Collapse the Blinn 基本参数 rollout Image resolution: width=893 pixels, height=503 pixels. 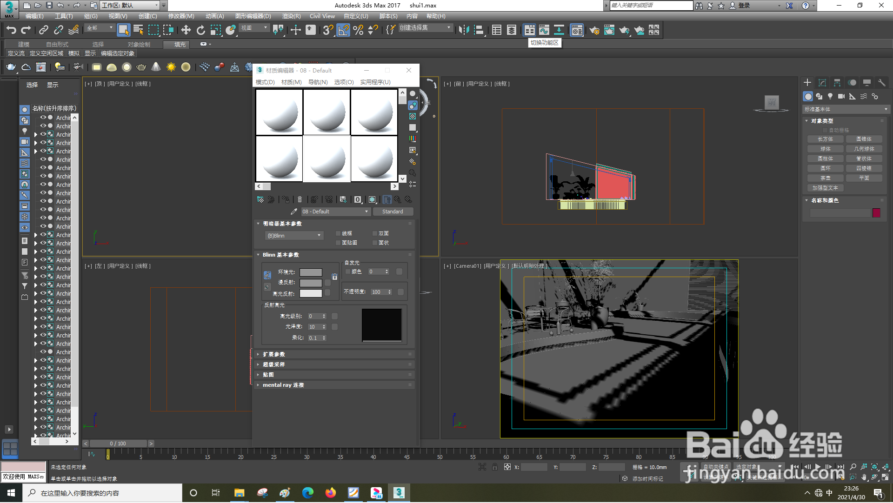tap(334, 255)
